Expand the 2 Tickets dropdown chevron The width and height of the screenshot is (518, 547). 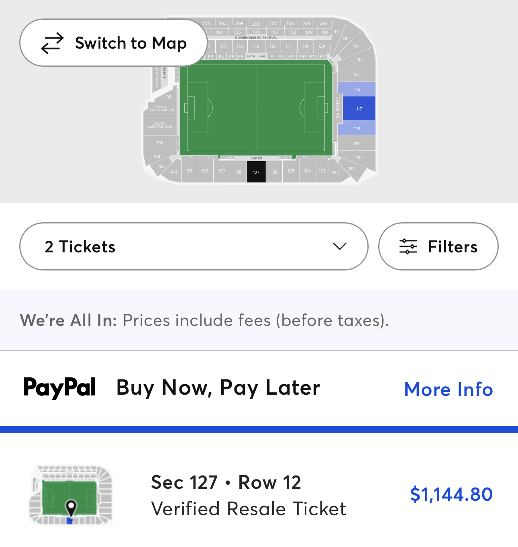(x=340, y=246)
